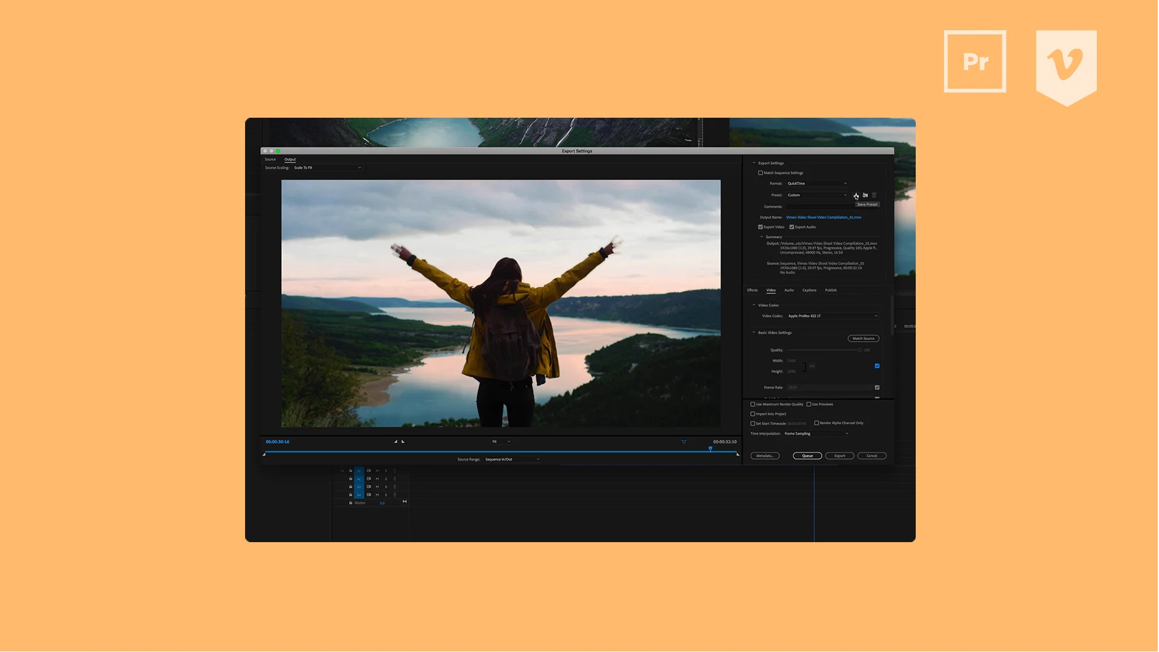Click the Export button
The height and width of the screenshot is (652, 1159).
click(840, 456)
